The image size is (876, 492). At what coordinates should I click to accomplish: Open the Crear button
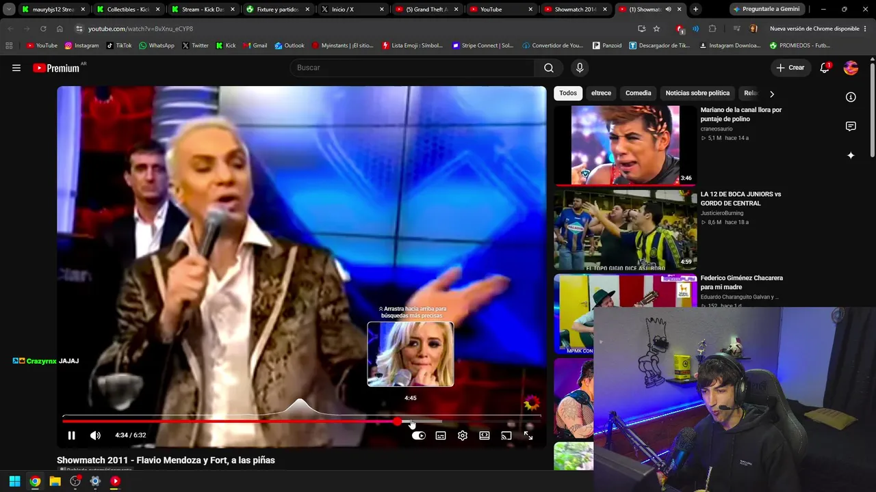click(790, 68)
